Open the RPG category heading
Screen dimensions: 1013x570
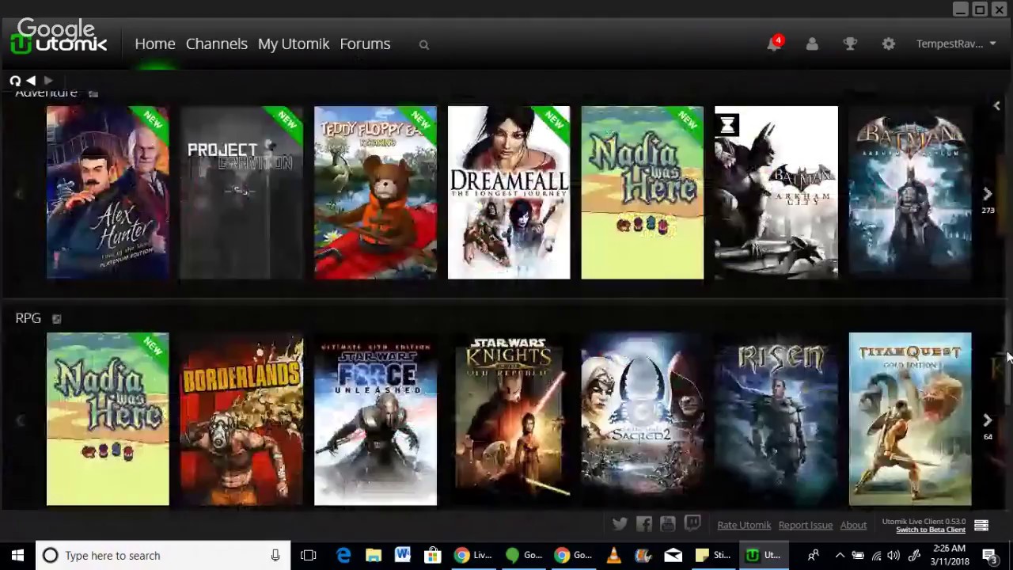28,318
